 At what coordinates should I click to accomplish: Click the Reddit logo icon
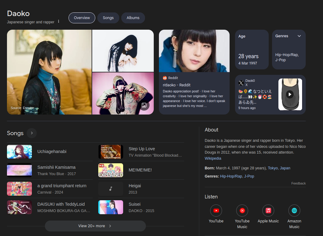coord(165,78)
